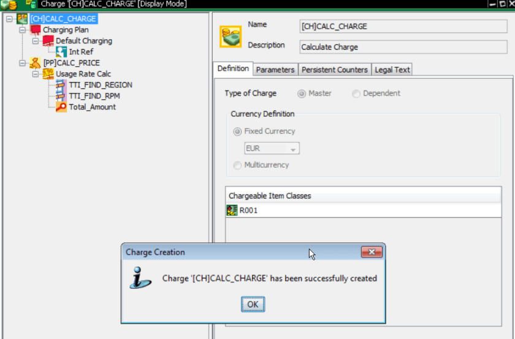Viewport: 515px width, 339px height.
Task: Choose the Fixed Currency radio option
Action: click(x=237, y=132)
